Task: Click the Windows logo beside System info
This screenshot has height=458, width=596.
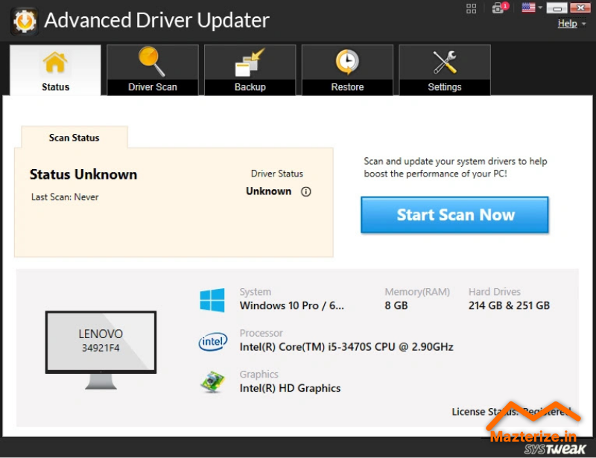Action: 214,299
